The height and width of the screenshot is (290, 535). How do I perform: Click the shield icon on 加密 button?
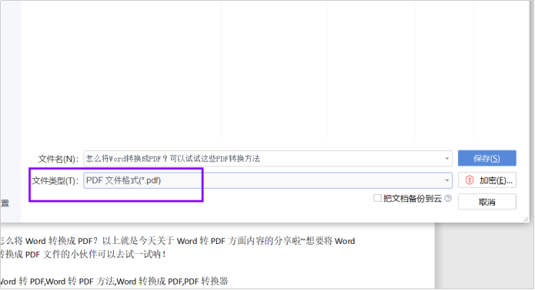pos(470,180)
